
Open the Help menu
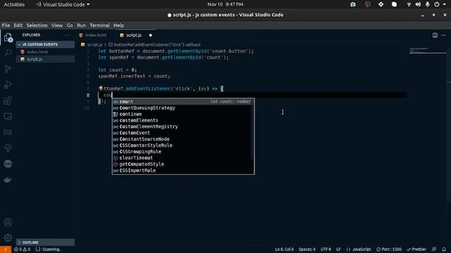(118, 25)
